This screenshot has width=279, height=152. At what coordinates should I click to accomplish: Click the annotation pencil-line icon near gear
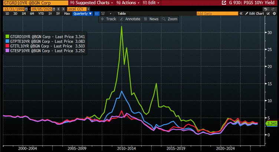click(x=268, y=14)
